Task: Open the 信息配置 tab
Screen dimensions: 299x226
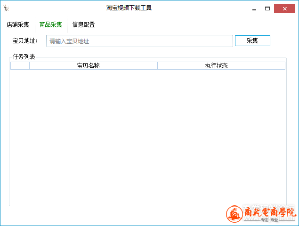Action: coord(83,24)
